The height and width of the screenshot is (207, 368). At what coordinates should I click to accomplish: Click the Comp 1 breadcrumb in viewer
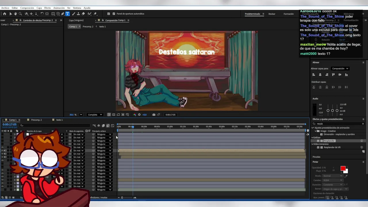(73, 26)
